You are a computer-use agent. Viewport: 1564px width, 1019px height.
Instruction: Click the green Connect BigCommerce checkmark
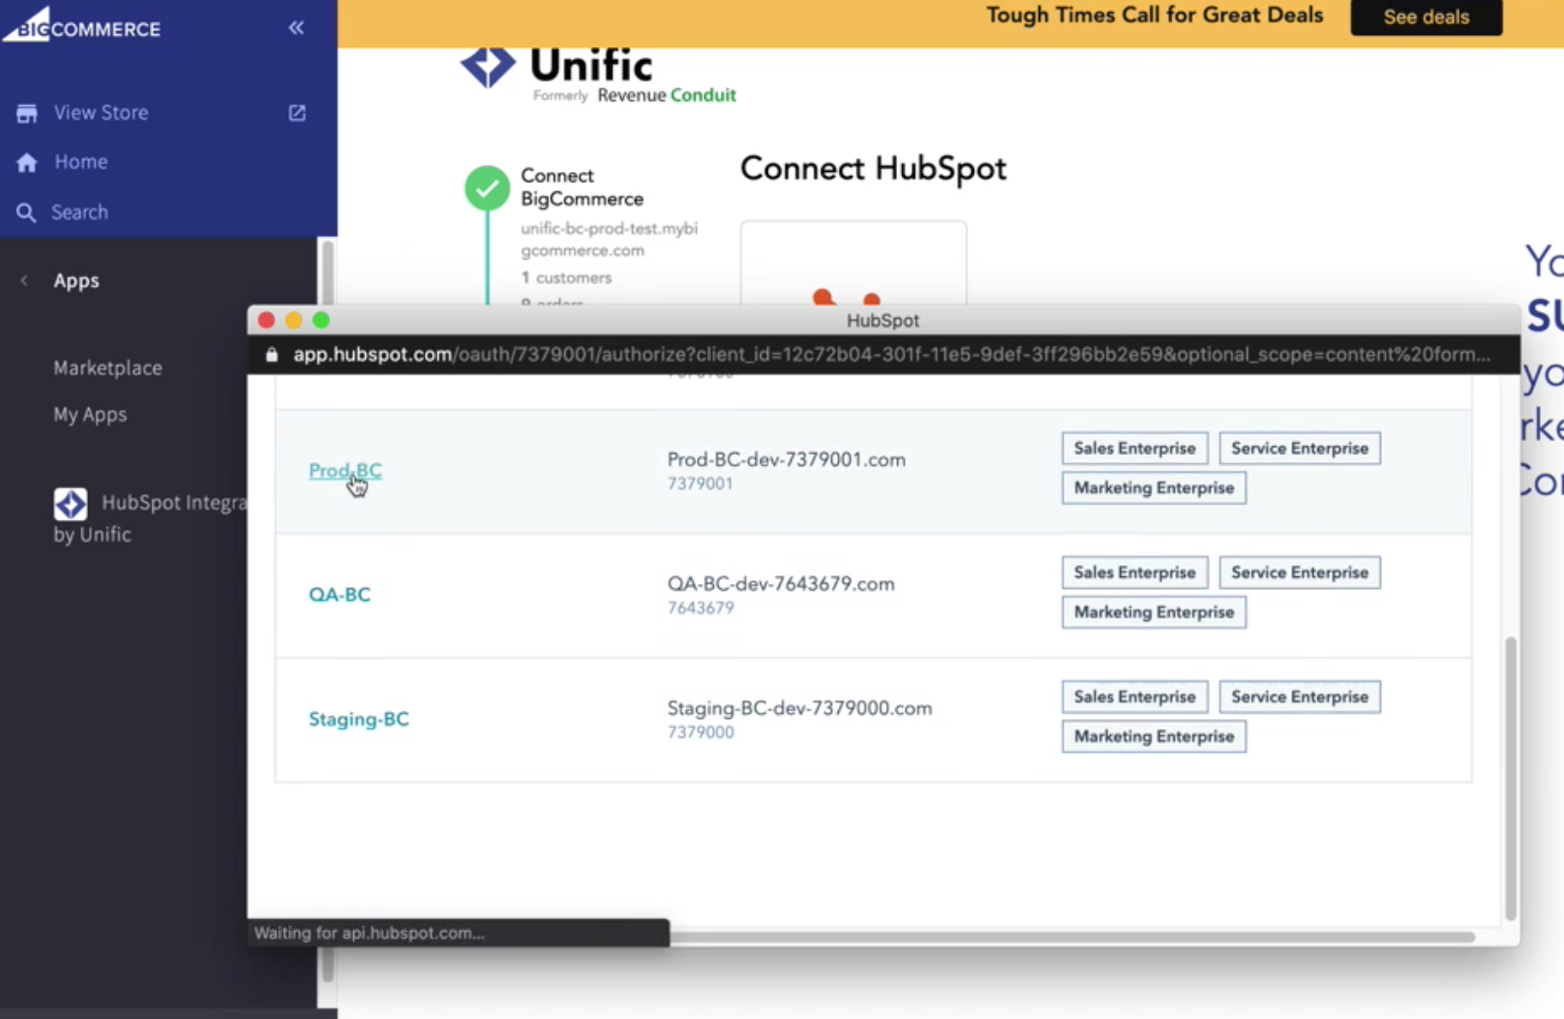[x=487, y=187]
